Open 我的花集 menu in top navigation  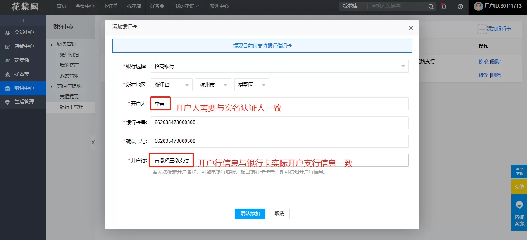tap(187, 6)
